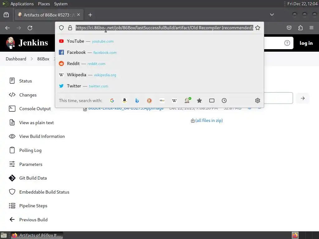The height and width of the screenshot is (239, 319).
Task: Go to the Jenkins home logo
Action: pyautogui.click(x=27, y=43)
